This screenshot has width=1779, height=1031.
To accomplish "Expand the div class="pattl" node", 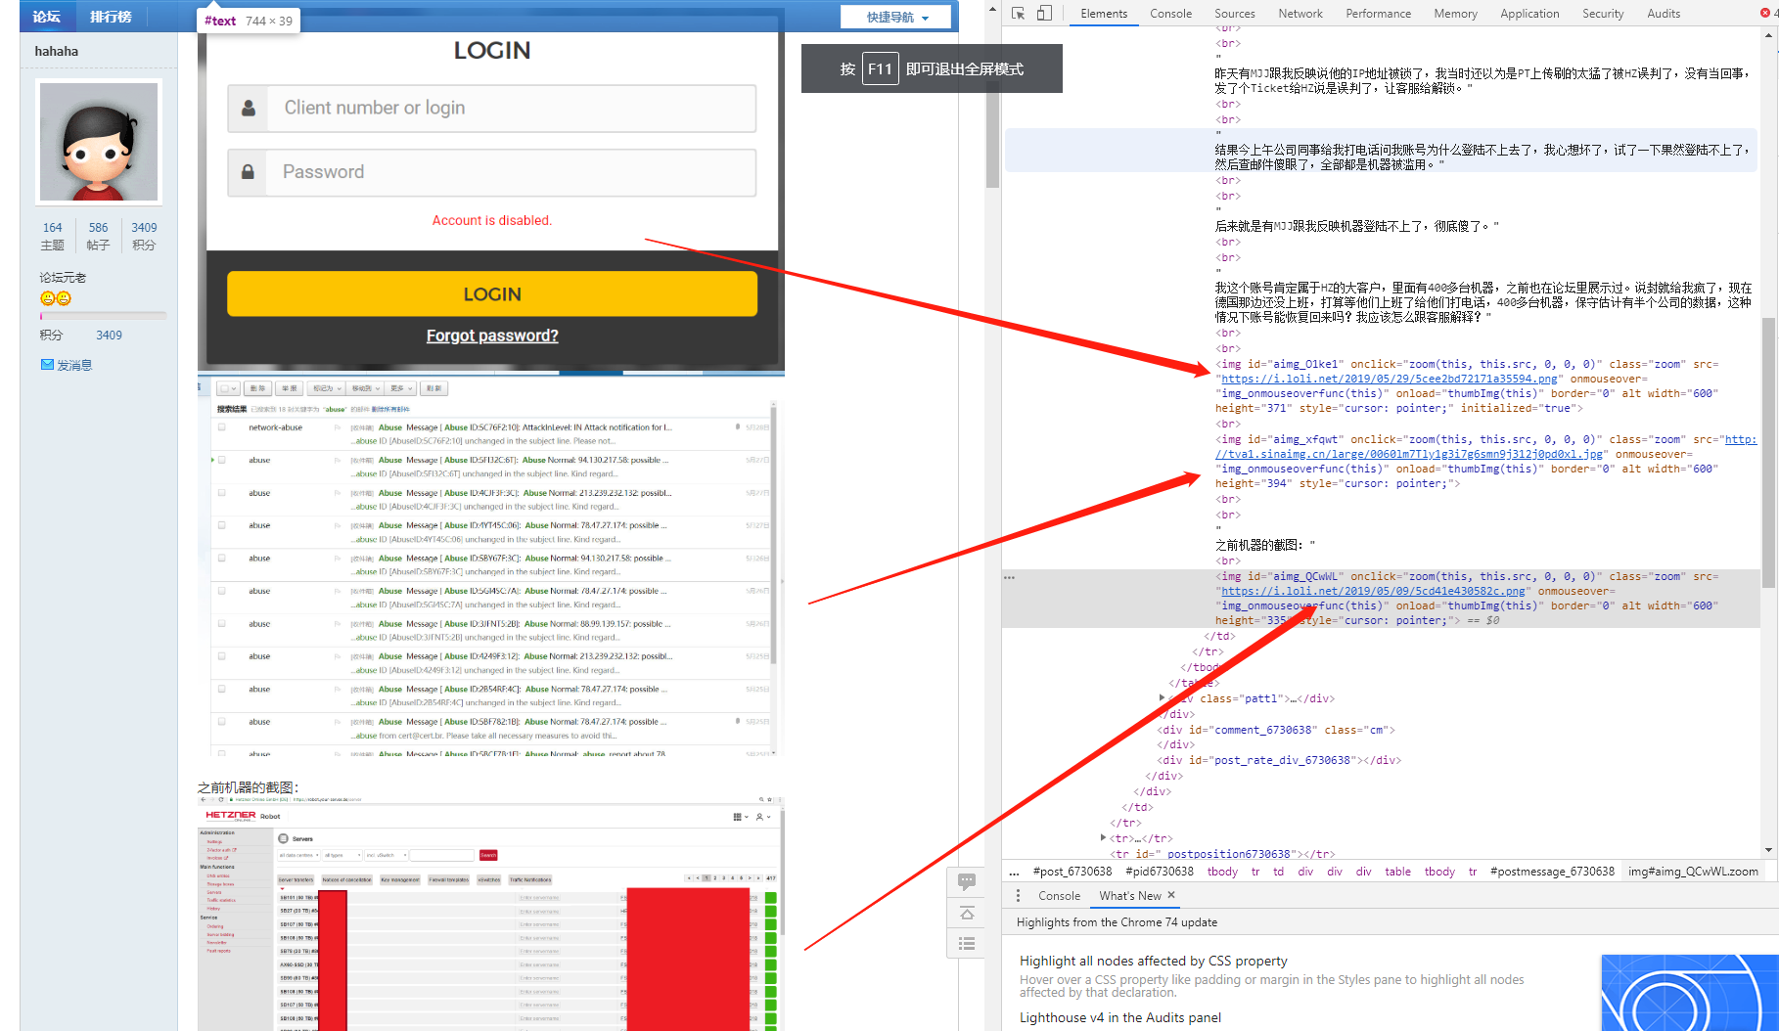I will click(1162, 698).
